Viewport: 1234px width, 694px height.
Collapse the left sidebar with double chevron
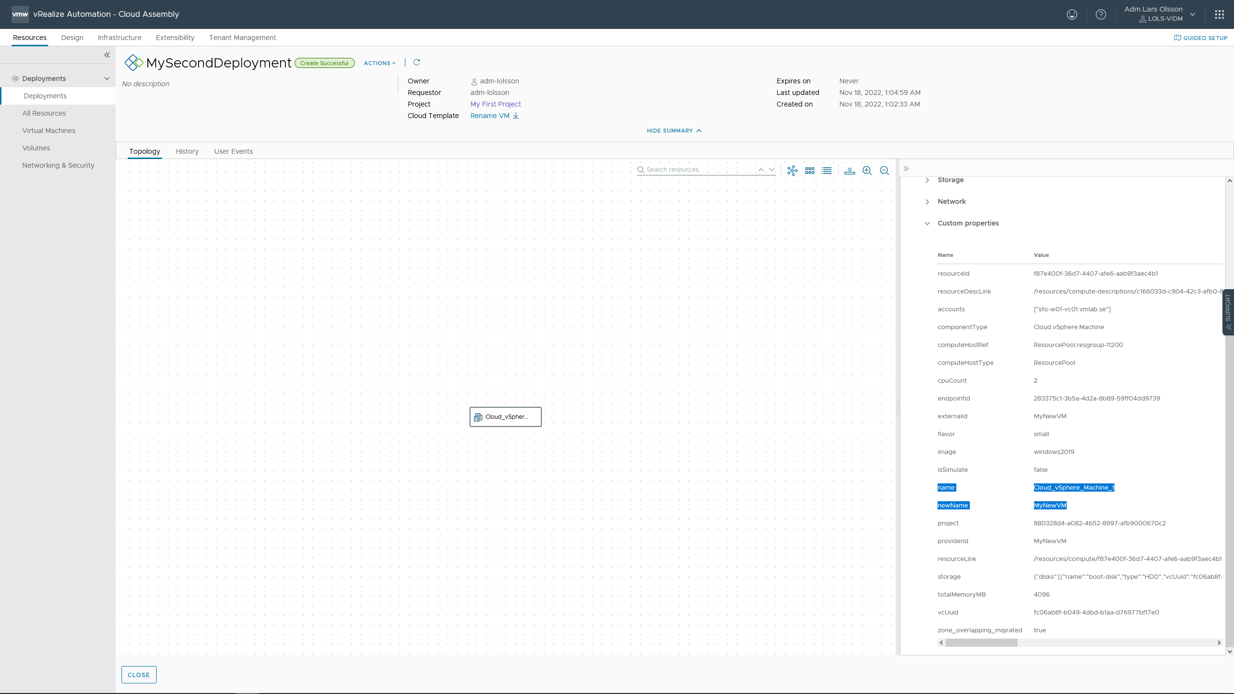107,55
